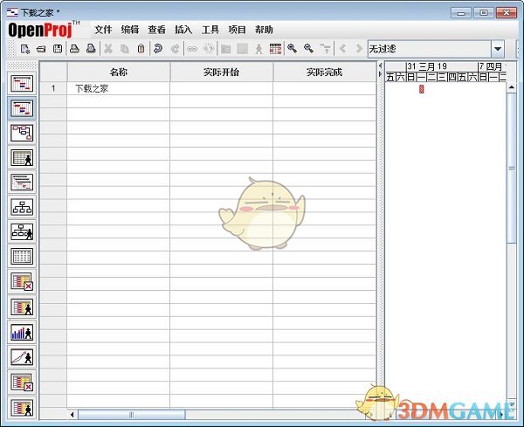This screenshot has height=427, width=524.
Task: Open the Network diagram sidebar view
Action: tap(22, 133)
